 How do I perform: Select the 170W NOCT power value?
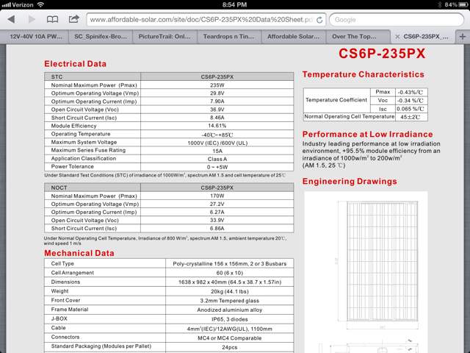pos(217,196)
